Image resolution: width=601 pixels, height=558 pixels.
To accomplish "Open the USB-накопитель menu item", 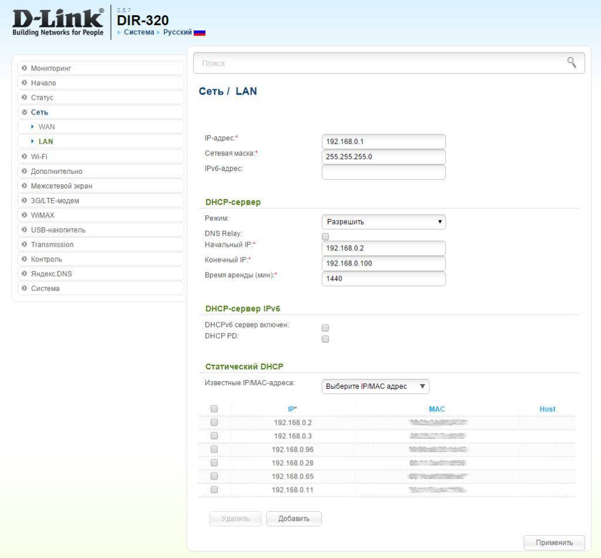I will tap(101, 230).
